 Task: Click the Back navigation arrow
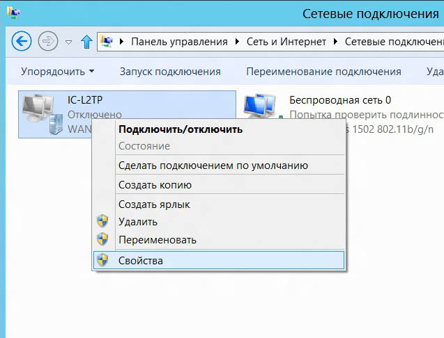point(22,41)
